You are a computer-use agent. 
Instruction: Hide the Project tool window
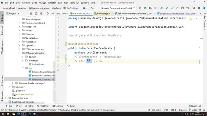point(52,14)
